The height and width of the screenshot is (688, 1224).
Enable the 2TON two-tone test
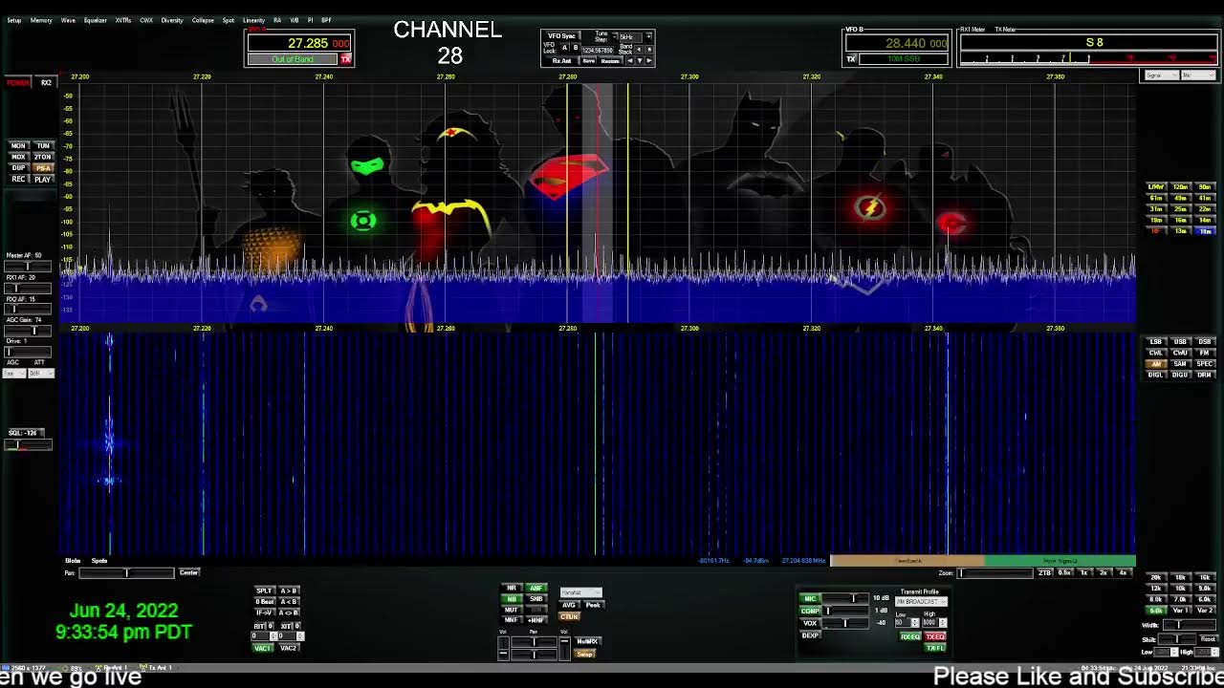click(x=43, y=157)
